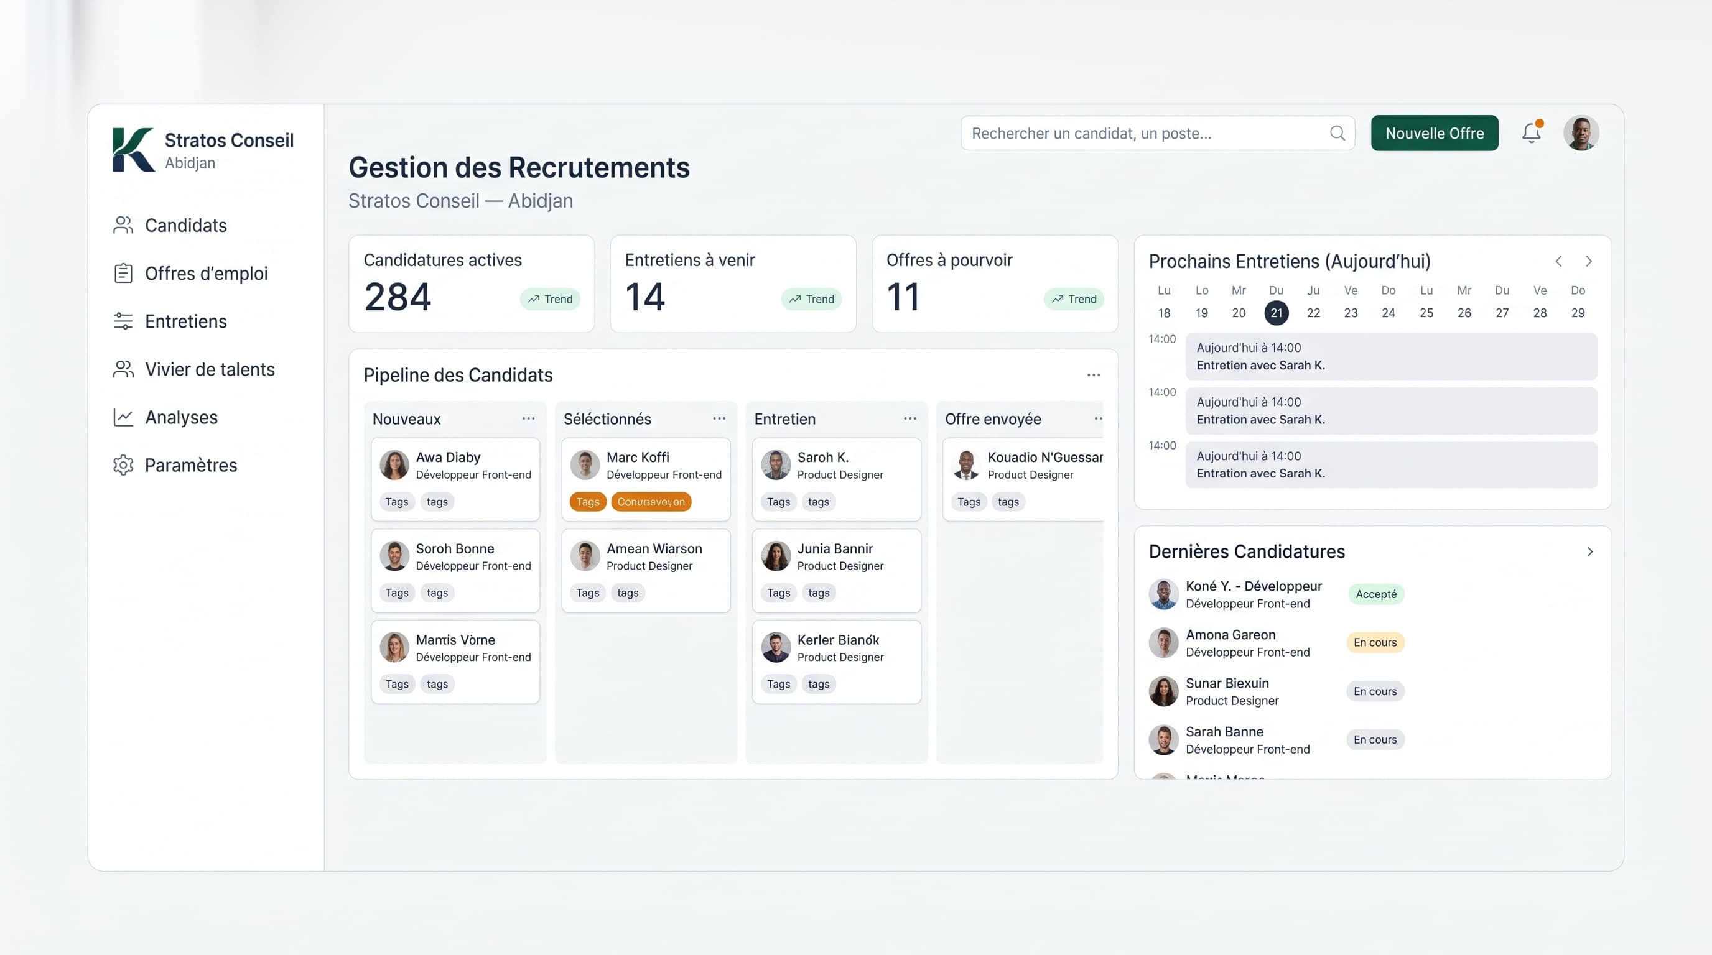Open Offres d'emploi section

[191, 273]
